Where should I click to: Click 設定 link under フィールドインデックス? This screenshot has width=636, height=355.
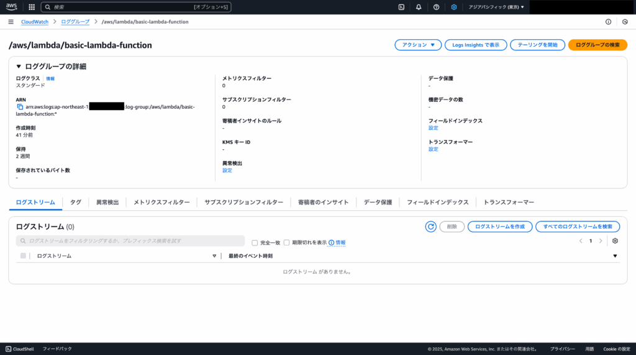[x=433, y=128]
